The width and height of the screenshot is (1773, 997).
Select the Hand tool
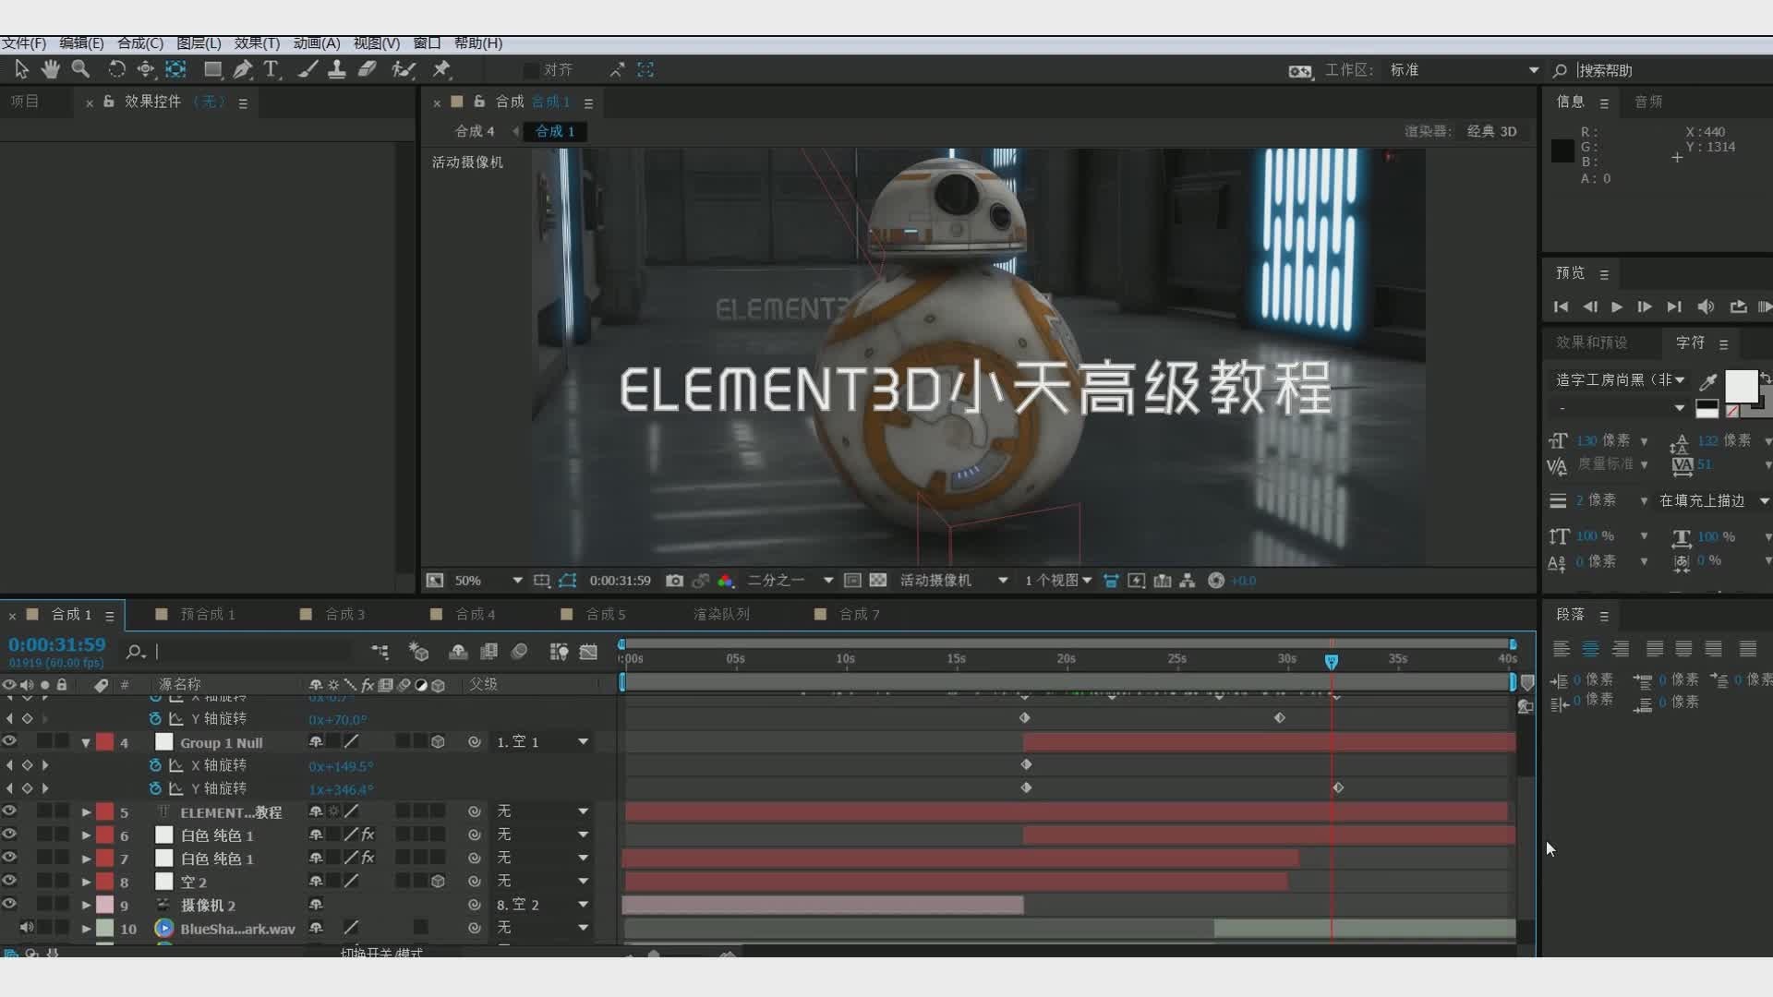[50, 69]
